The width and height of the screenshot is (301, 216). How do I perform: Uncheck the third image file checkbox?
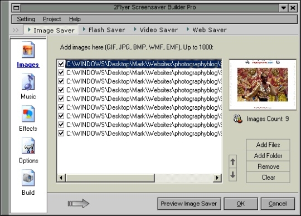click(61, 81)
